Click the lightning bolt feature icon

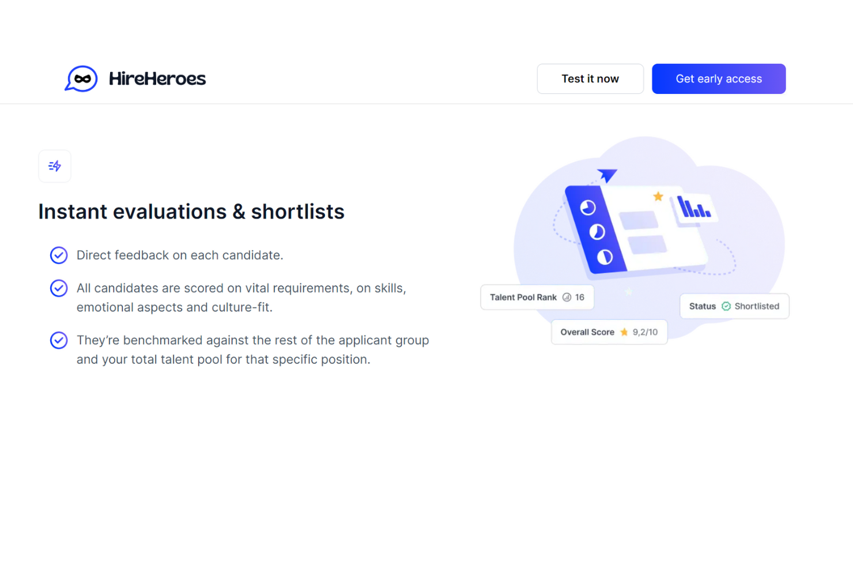[x=55, y=166]
